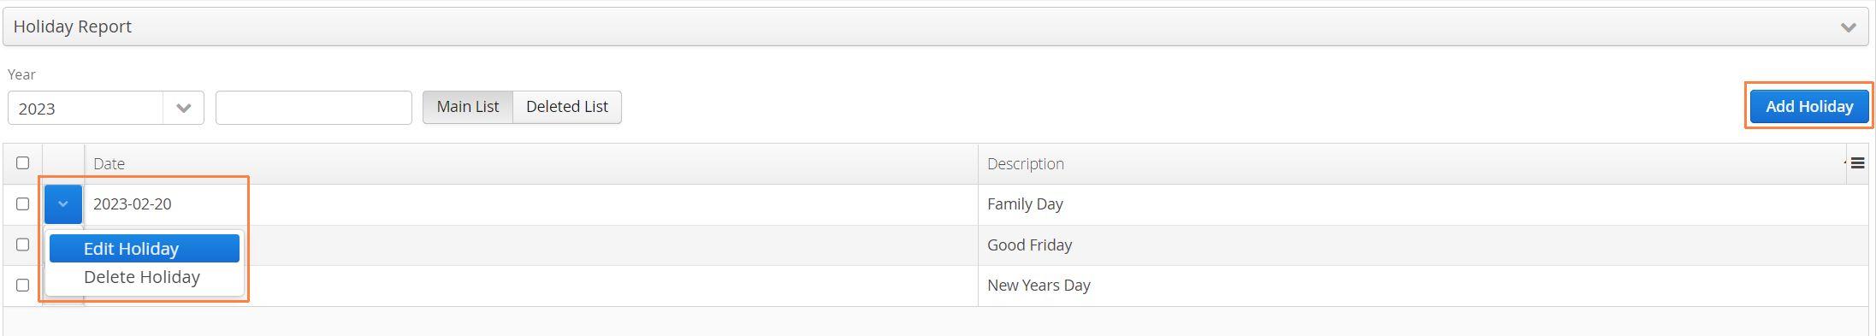
Task: Choose Delete Holiday from the menu
Action: pos(144,277)
